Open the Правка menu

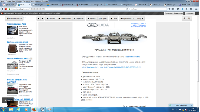point(8,1)
